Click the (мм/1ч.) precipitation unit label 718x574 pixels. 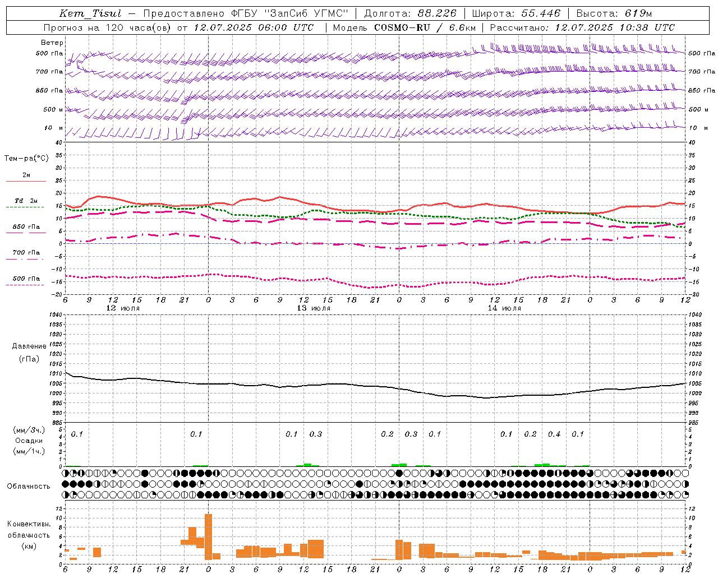click(29, 451)
